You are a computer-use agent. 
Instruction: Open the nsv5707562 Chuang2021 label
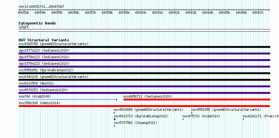(x=135, y=123)
